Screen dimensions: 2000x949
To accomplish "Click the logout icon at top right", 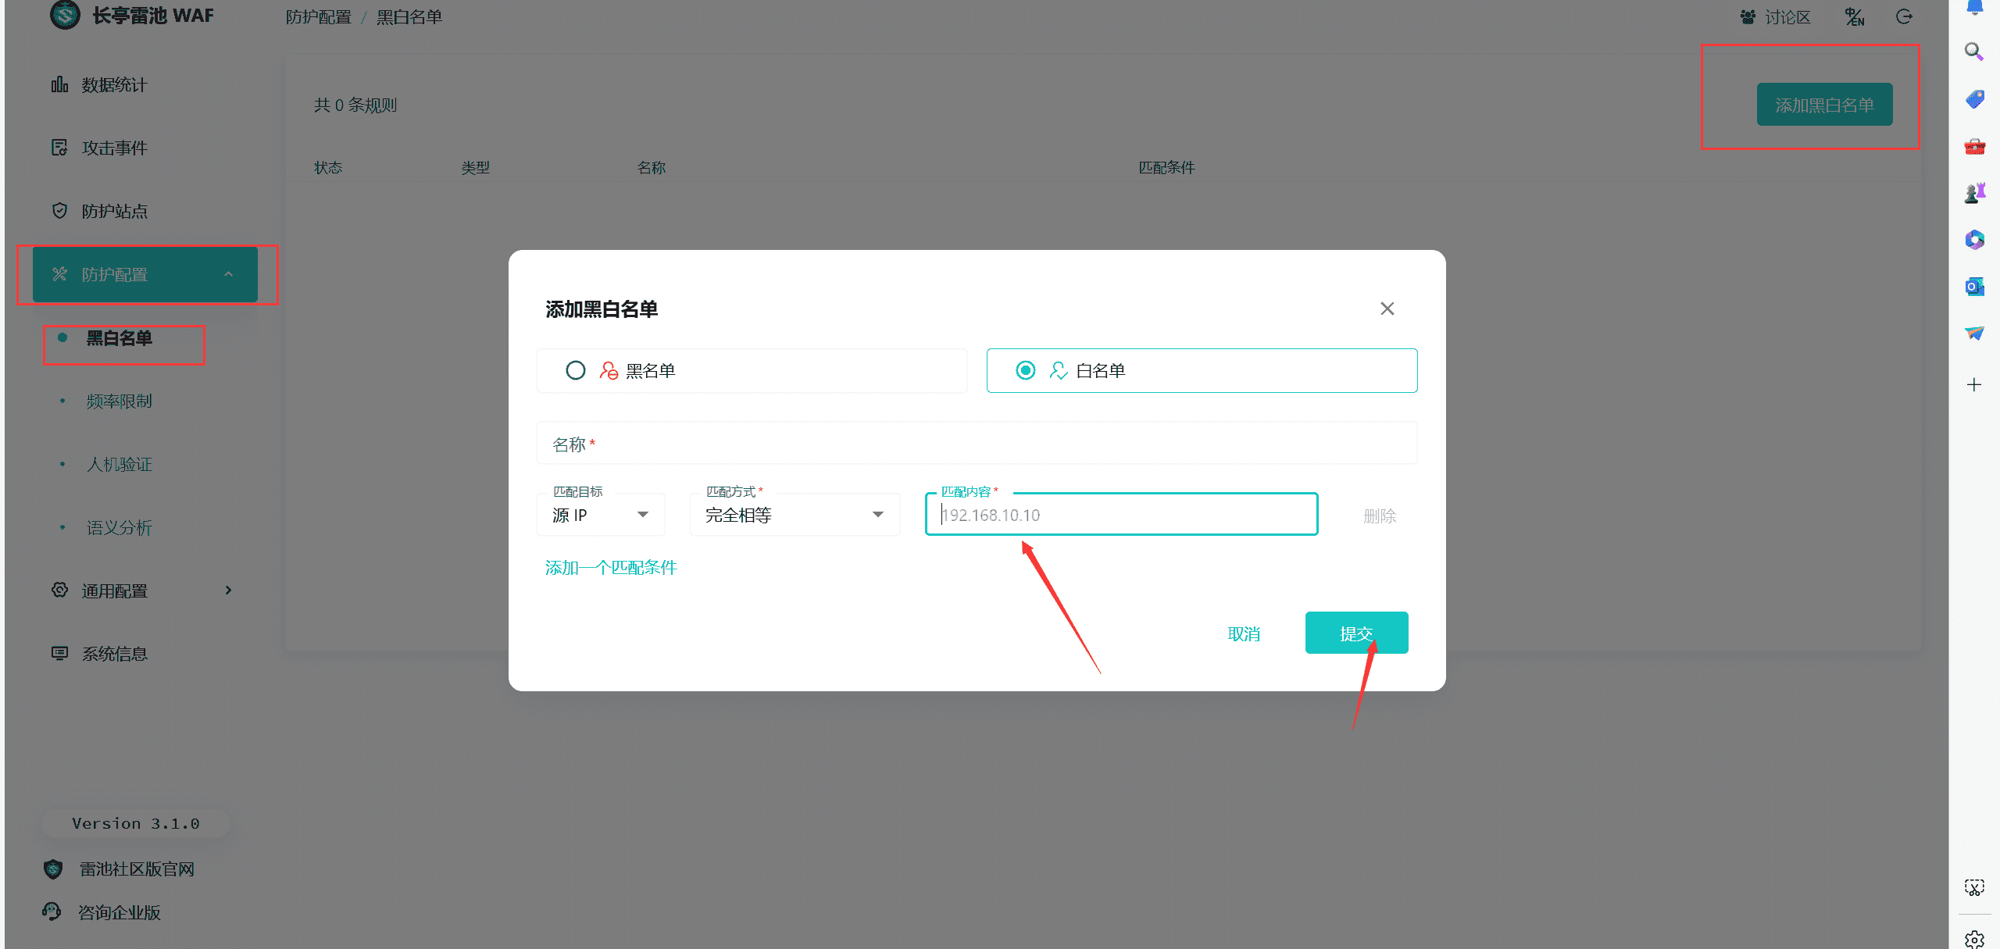I will (1904, 16).
